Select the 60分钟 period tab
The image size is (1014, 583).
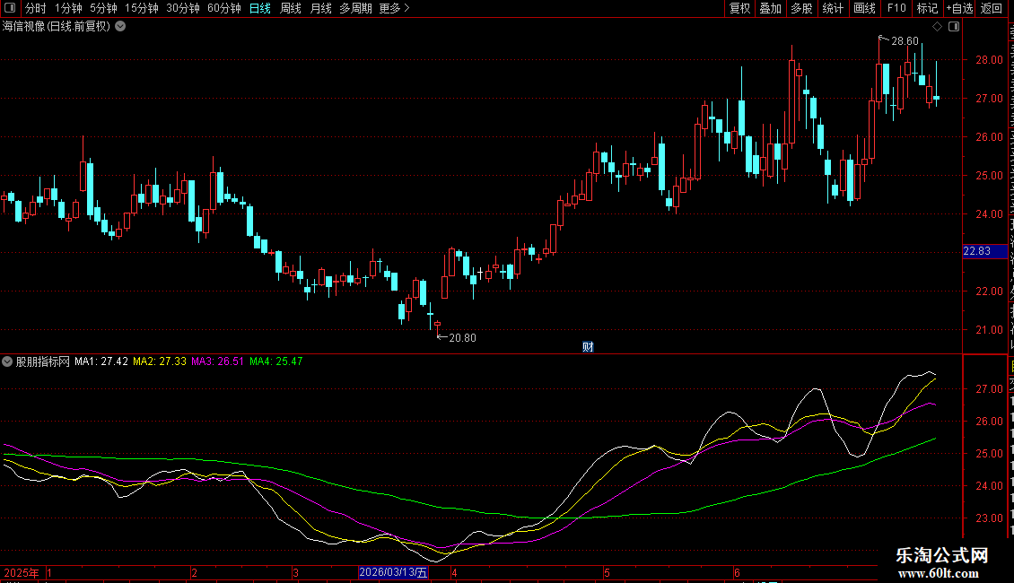tap(223, 8)
